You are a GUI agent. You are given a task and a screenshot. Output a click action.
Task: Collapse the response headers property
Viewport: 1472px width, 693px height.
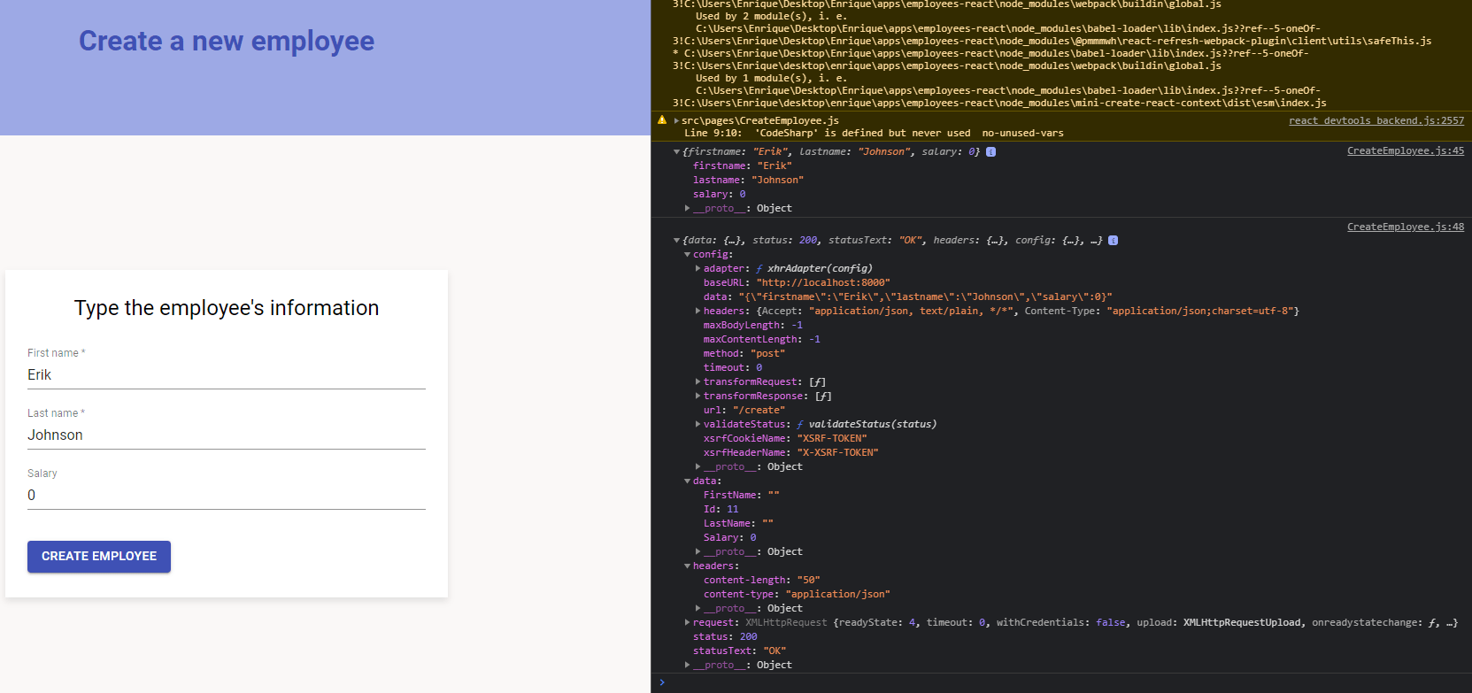pyautogui.click(x=688, y=566)
